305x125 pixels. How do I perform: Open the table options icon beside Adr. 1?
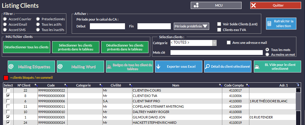[298, 85]
